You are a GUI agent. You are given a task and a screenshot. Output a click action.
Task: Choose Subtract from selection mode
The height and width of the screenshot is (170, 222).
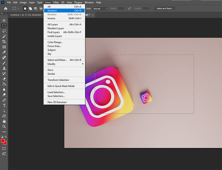coord(36,9)
